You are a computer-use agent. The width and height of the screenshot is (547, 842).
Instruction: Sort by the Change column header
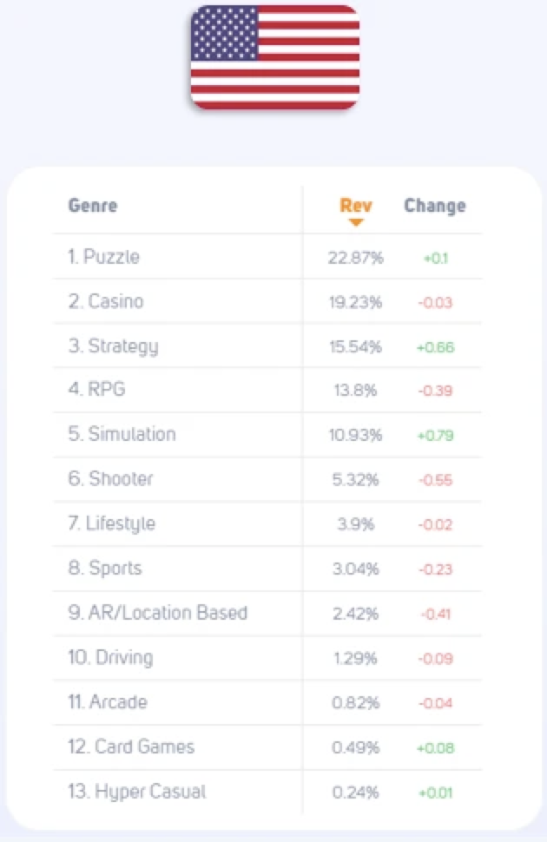tap(435, 205)
